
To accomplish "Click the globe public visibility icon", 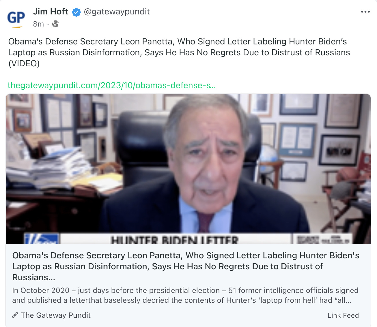I will point(55,24).
